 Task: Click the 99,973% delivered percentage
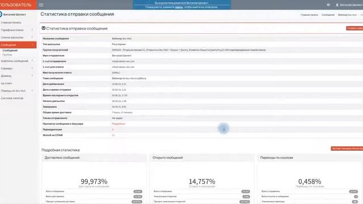(94, 181)
